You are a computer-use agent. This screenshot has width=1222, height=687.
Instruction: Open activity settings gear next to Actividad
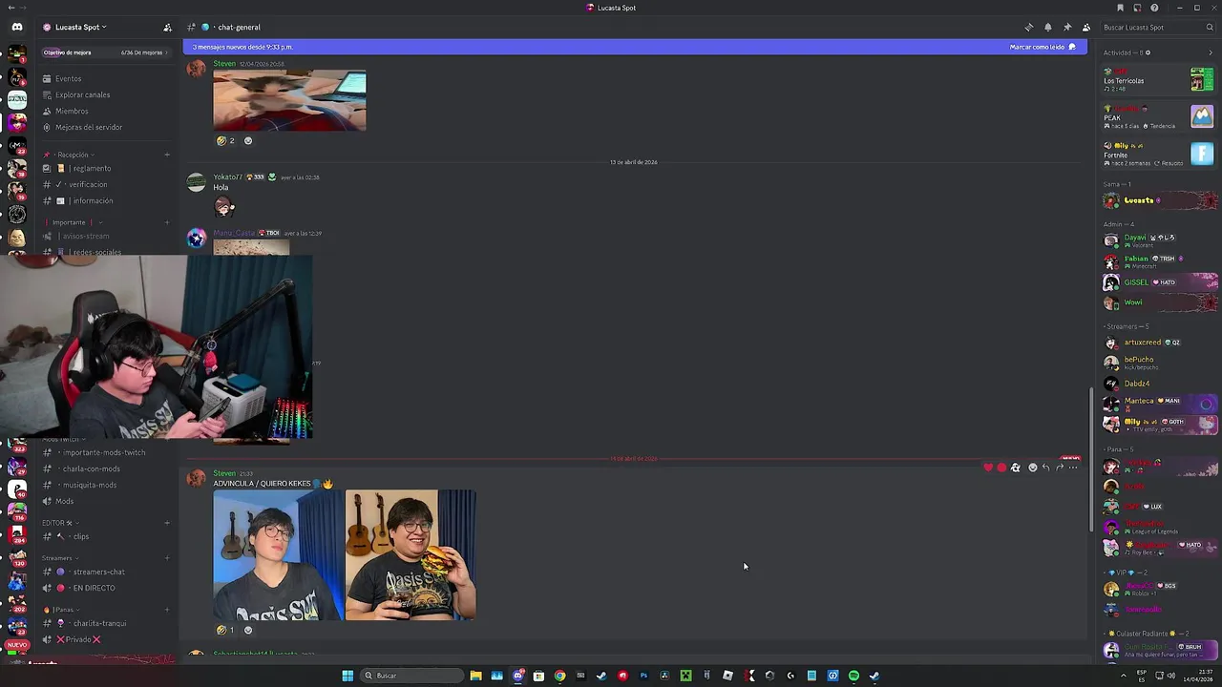tap(1148, 52)
